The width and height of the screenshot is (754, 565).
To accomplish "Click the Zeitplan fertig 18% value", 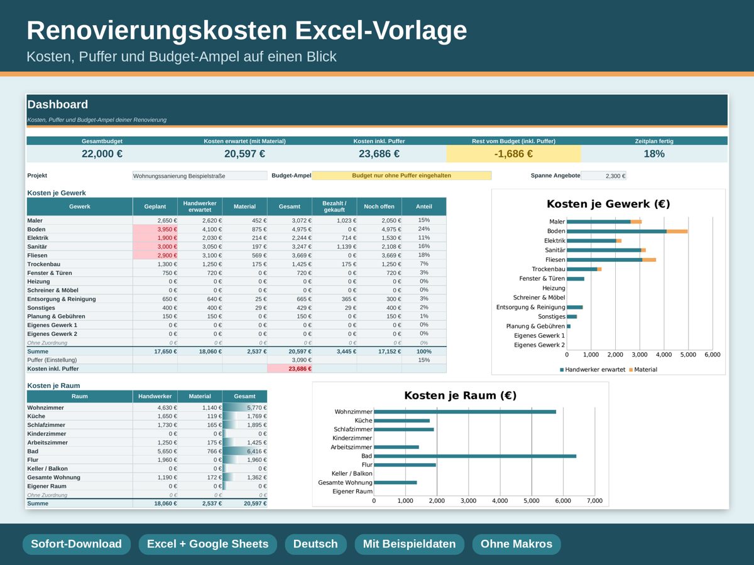I will click(x=654, y=154).
